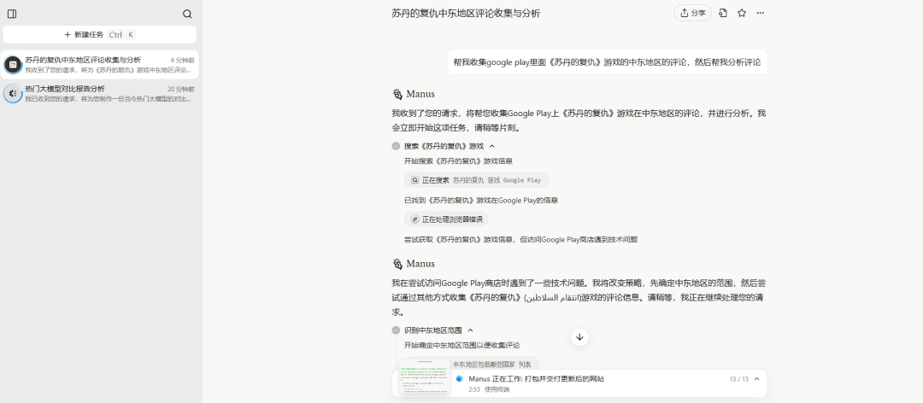
Task: Open the files document icon in header
Action: tap(723, 13)
